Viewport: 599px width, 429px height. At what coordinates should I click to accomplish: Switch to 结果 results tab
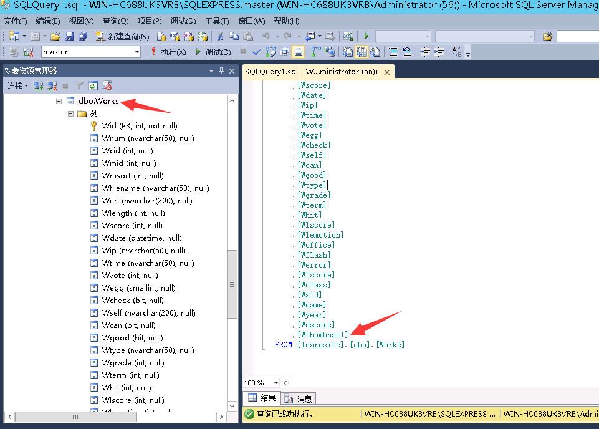(x=262, y=398)
